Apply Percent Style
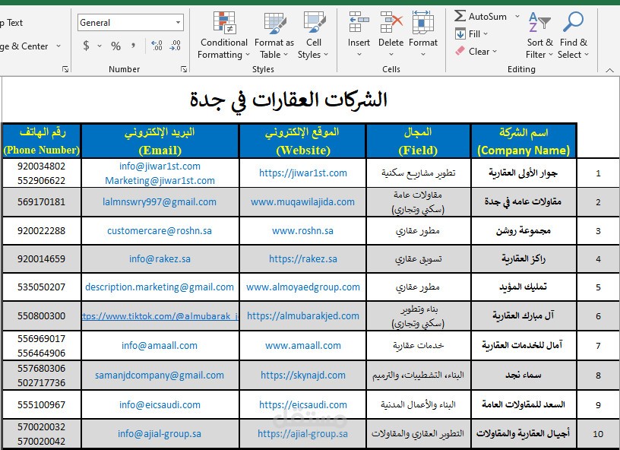Screen dimensions: 620x450 (x=115, y=46)
